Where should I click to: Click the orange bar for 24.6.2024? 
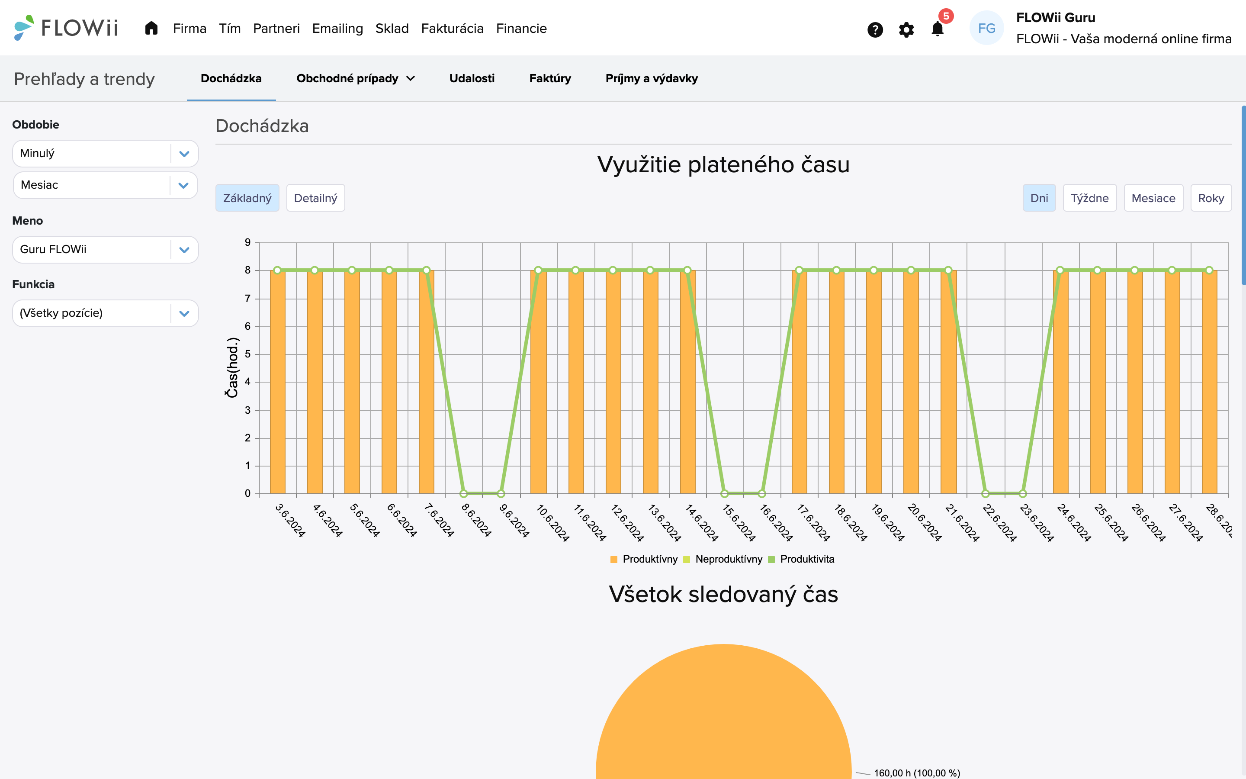tap(1060, 382)
